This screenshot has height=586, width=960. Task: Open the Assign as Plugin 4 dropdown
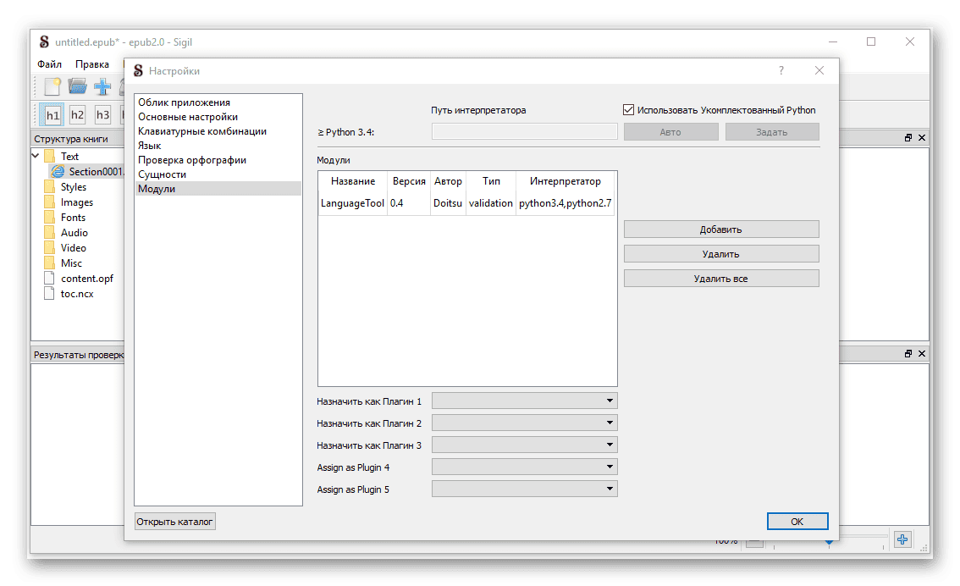pos(524,467)
